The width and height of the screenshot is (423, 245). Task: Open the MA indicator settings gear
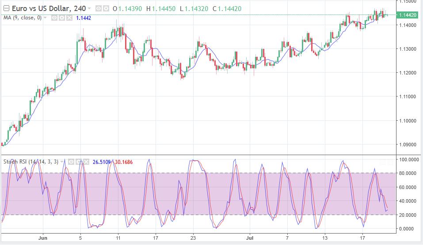click(62, 18)
